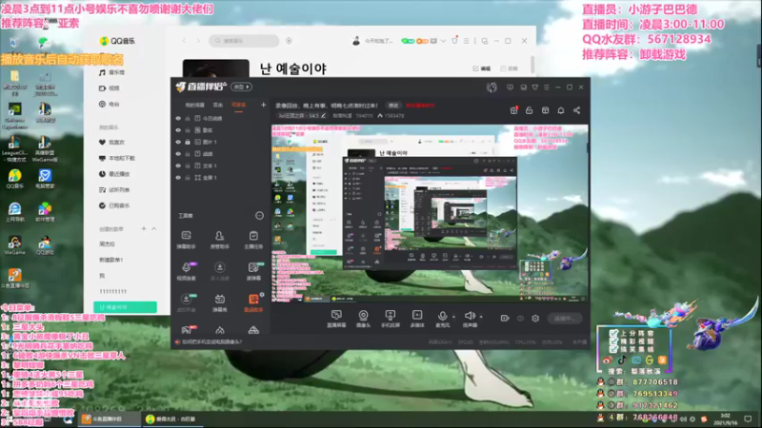Click the avatar icon in streaming app title bar
This screenshot has height=428, width=762.
[x=491, y=87]
